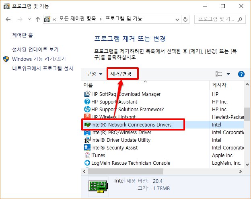
Task: Click the HP SoftPaq Download Manager icon
Action: pyautogui.click(x=87, y=94)
